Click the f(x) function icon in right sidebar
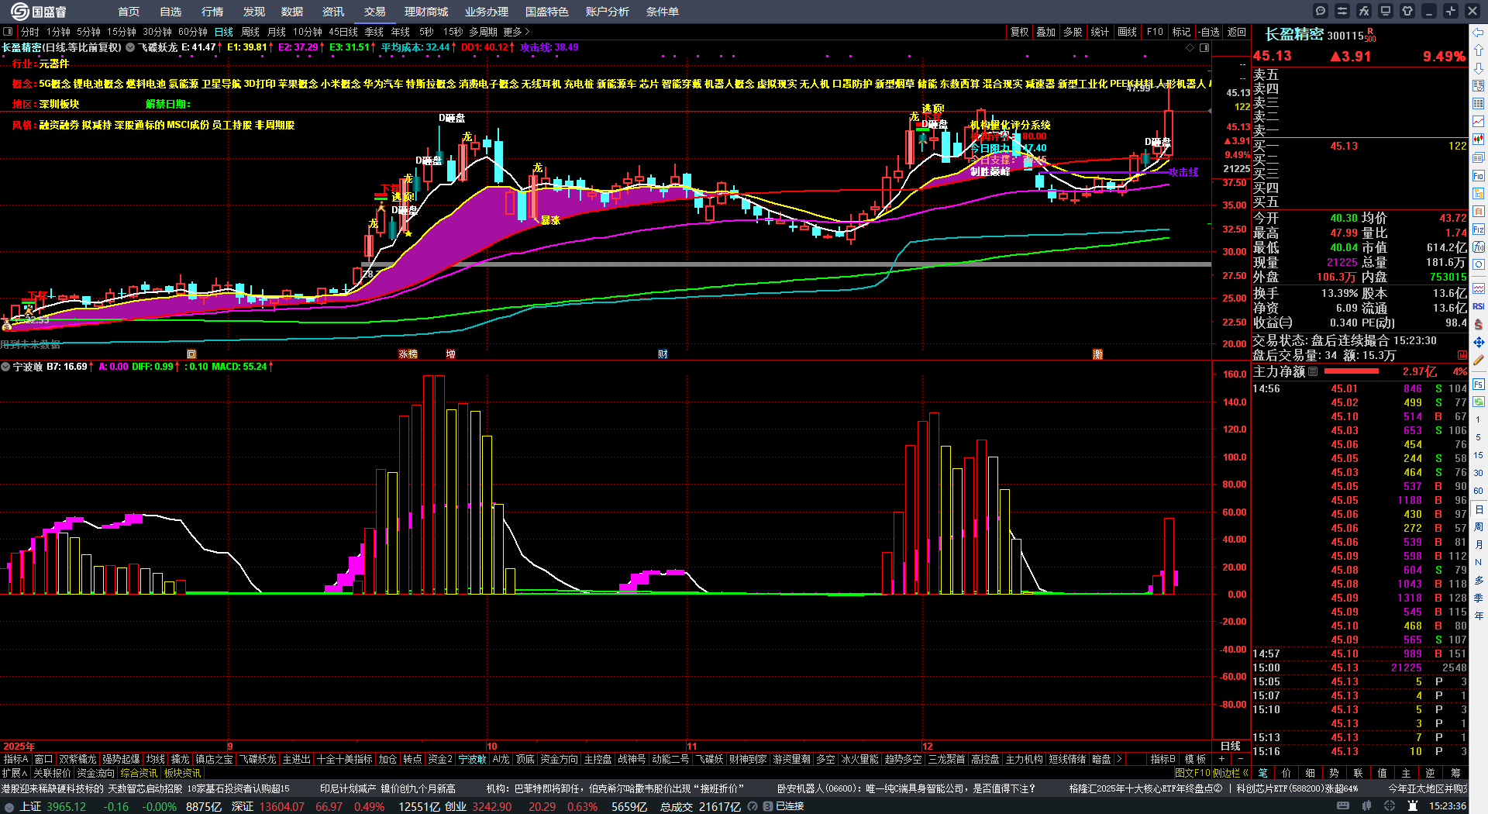The image size is (1488, 814). point(1479,247)
